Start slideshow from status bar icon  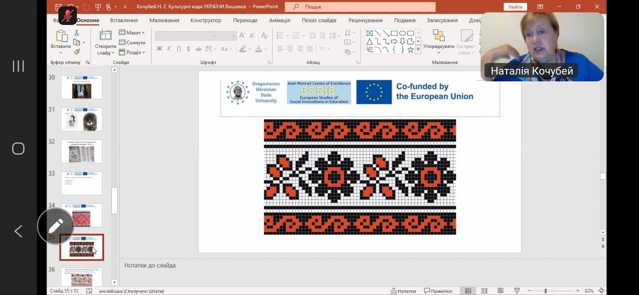pyautogui.click(x=517, y=291)
